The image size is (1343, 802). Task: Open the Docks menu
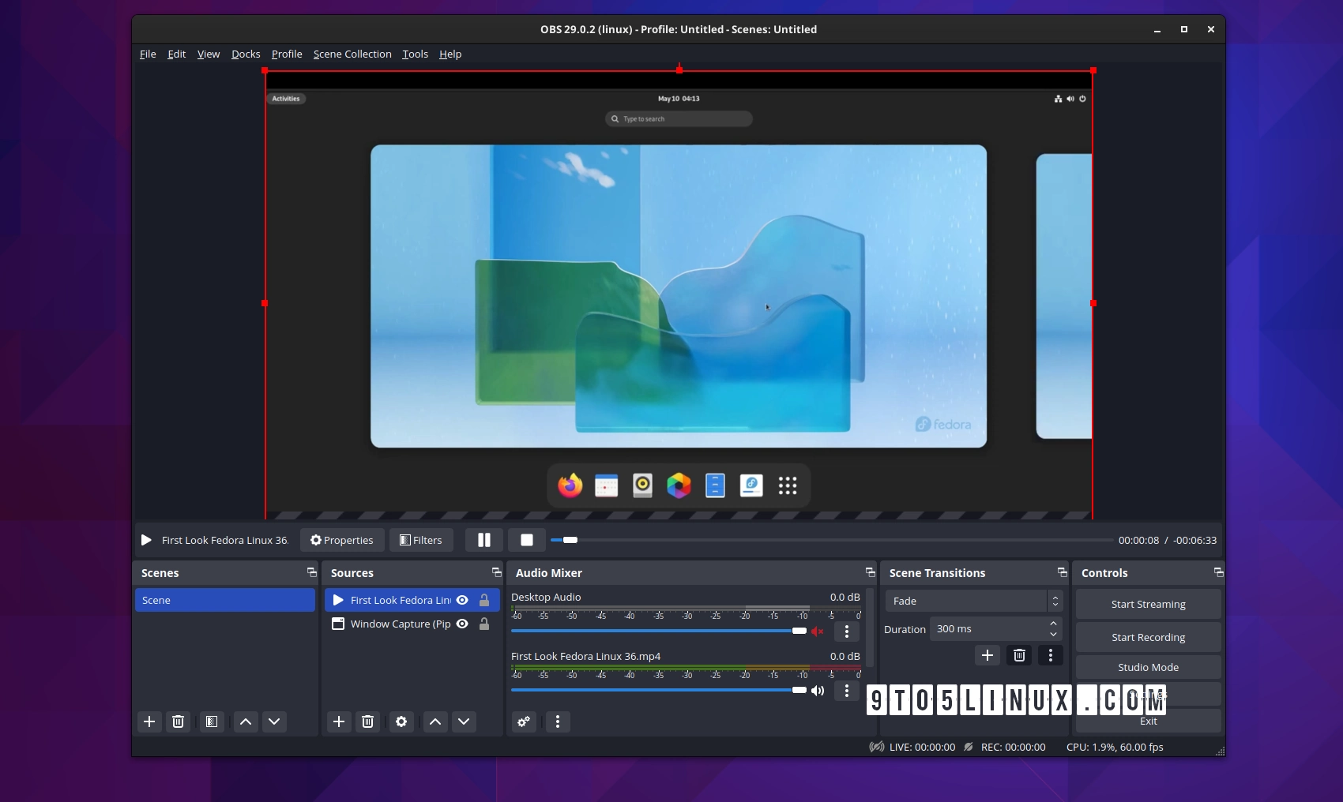click(246, 54)
